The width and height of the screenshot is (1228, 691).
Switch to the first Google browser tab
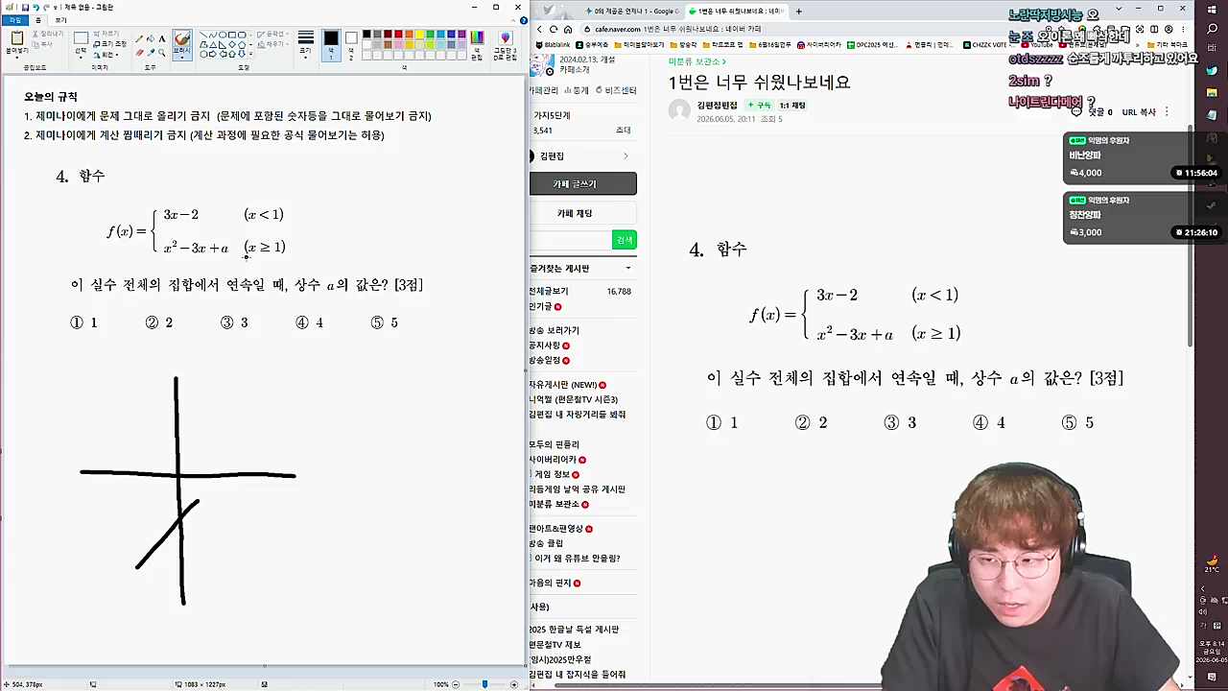pyautogui.click(x=630, y=12)
